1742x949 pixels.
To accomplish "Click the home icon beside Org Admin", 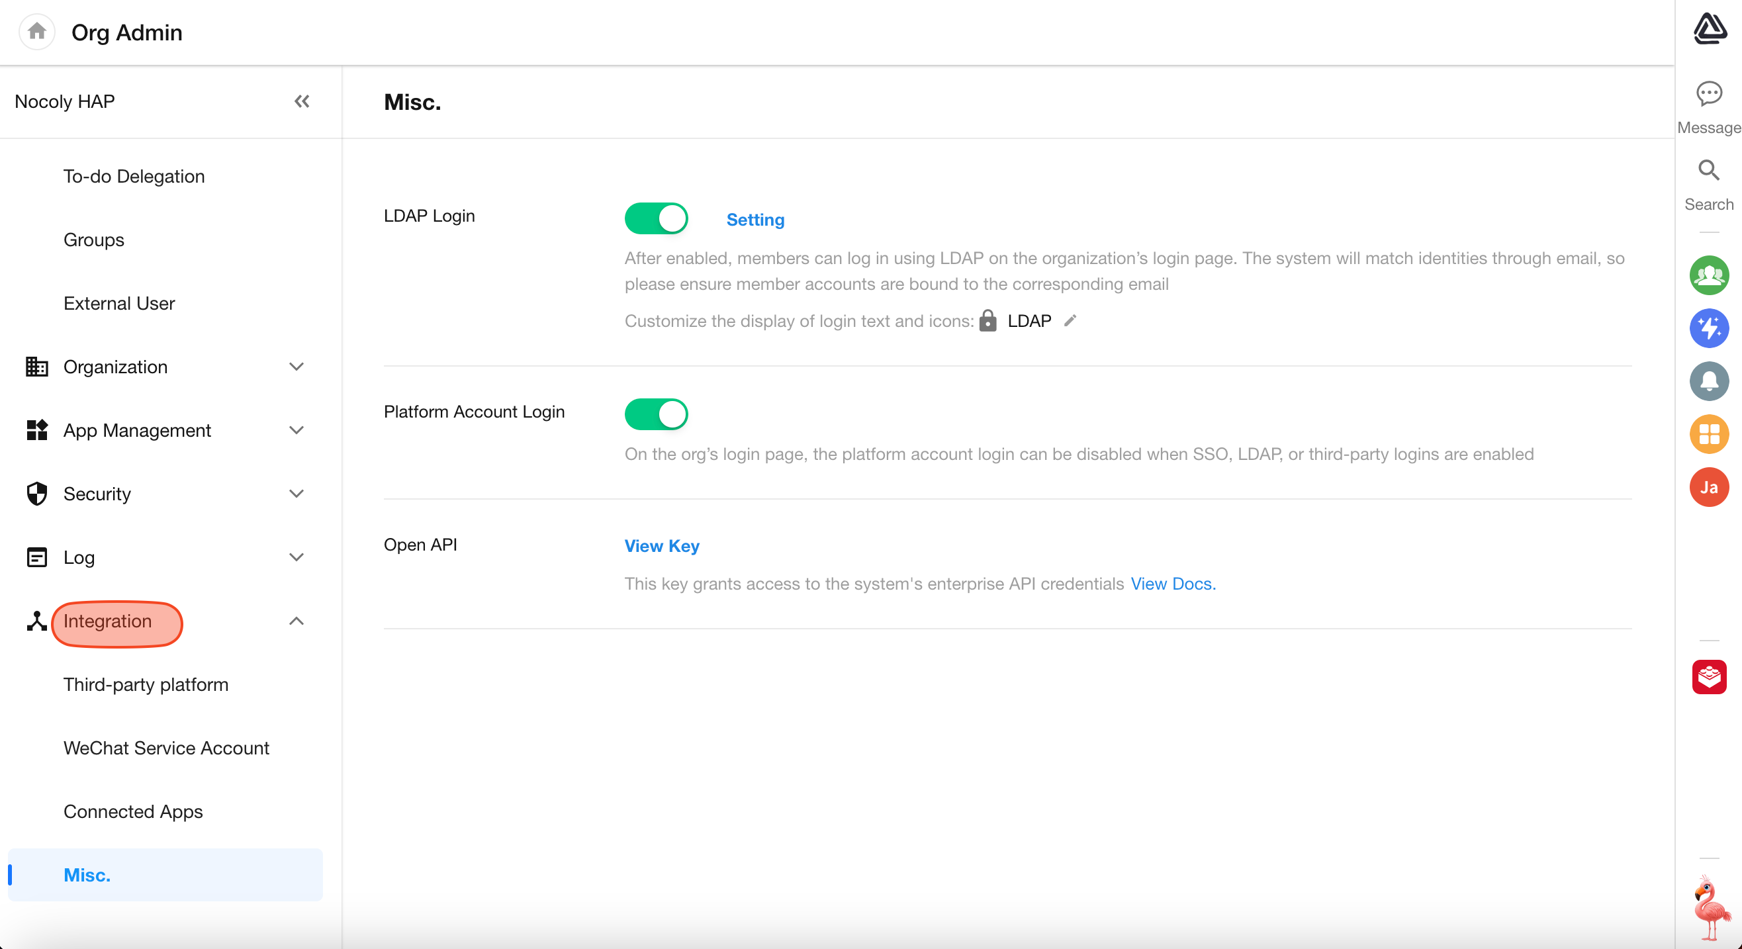I will [37, 31].
